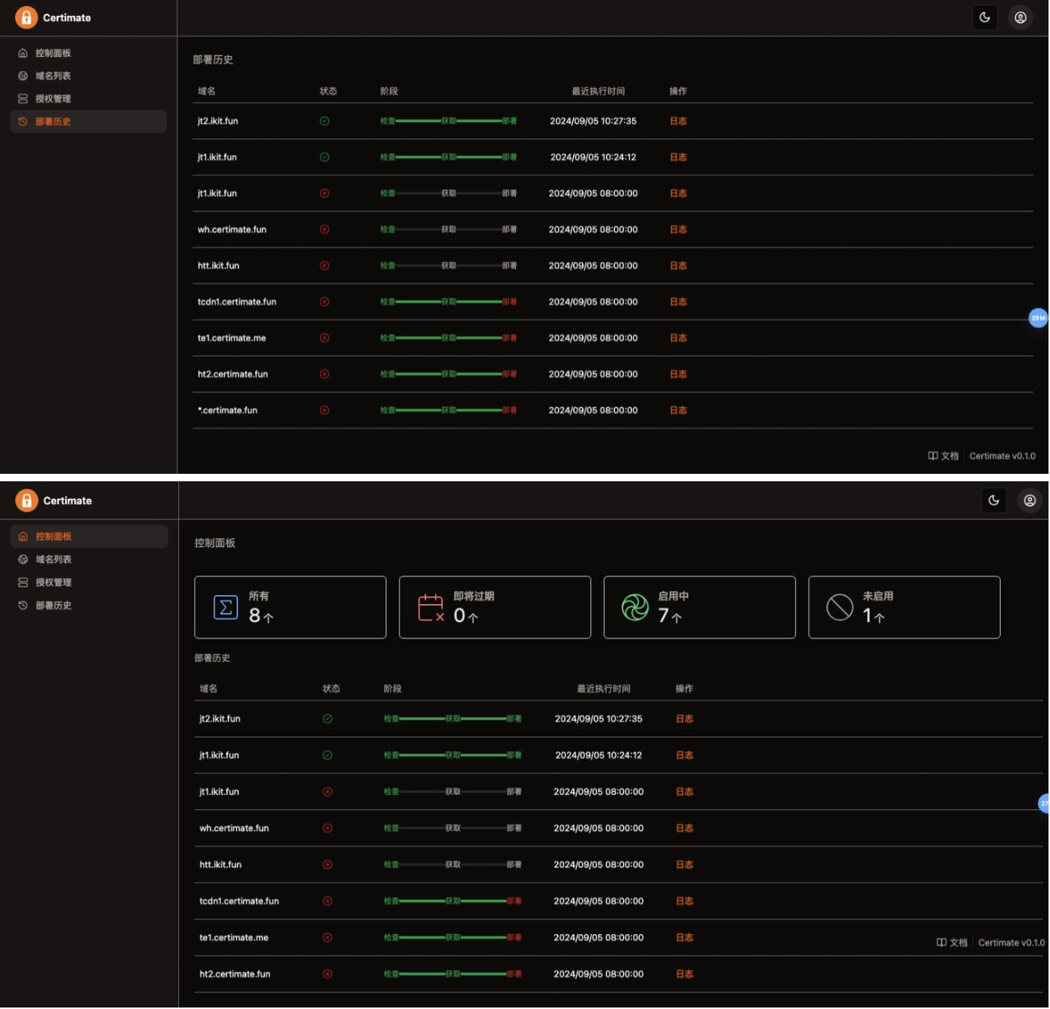Open the 文档 docs link in top footer
The image size is (1050, 1009).
point(943,455)
